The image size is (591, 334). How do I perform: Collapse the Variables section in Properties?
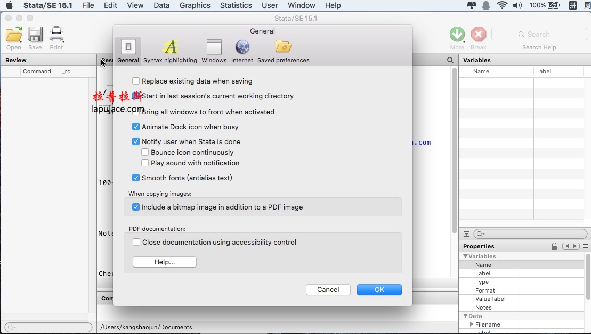[x=465, y=256]
